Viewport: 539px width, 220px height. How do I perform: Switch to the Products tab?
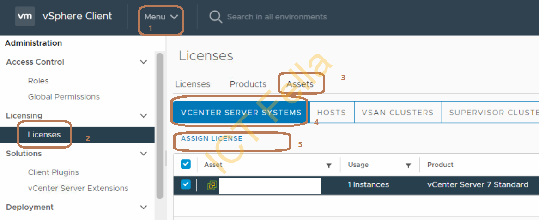click(x=248, y=84)
